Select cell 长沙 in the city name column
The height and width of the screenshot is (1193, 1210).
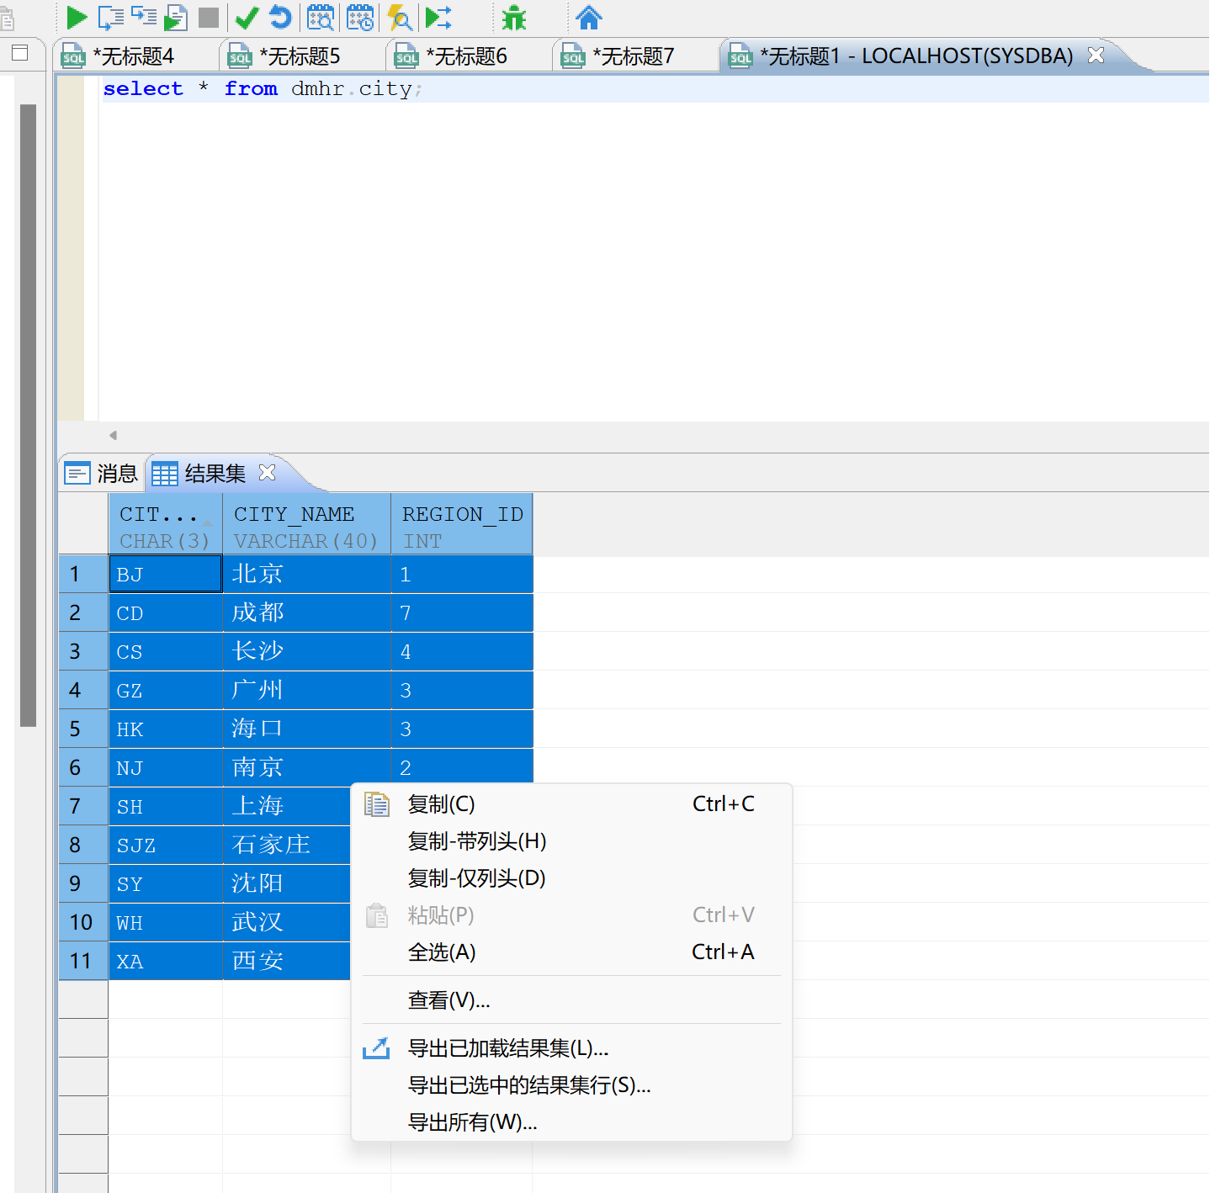click(306, 651)
